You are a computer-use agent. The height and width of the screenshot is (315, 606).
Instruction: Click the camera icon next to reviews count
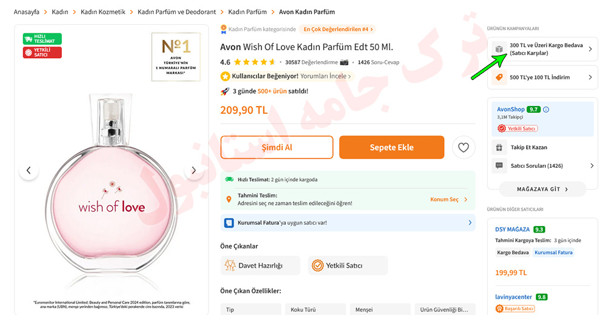(x=344, y=62)
